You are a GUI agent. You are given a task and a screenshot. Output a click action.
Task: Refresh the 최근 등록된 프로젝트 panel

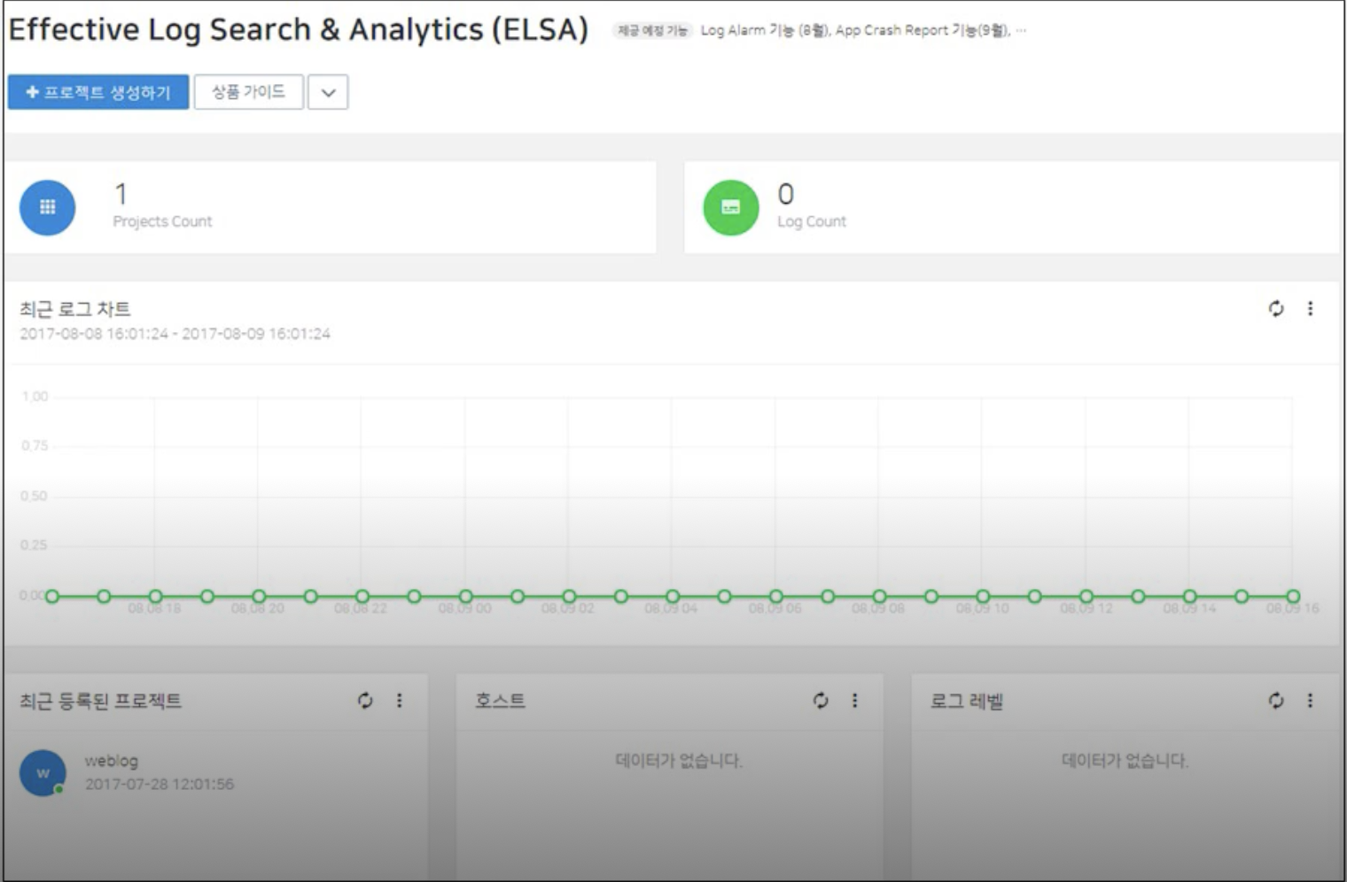365,700
